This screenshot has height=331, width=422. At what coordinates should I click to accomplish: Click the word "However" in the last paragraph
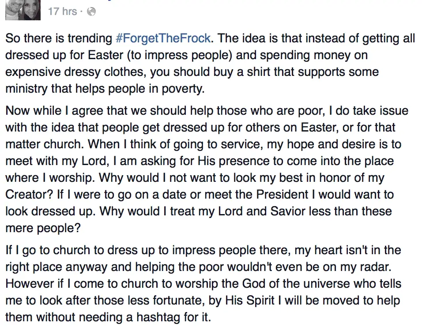(x=30, y=284)
